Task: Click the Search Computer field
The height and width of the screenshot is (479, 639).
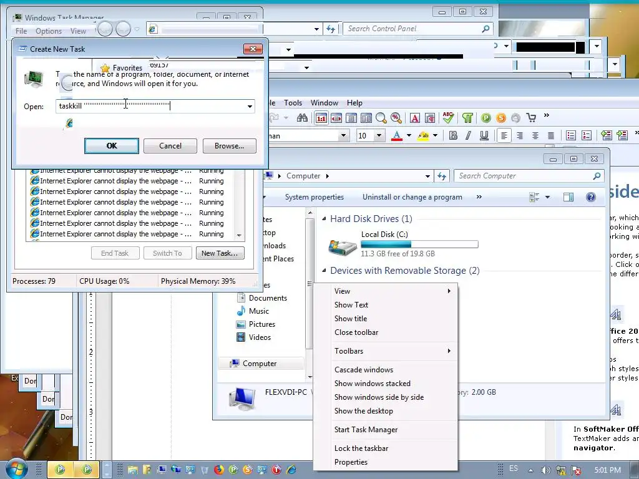Action: tap(529, 176)
